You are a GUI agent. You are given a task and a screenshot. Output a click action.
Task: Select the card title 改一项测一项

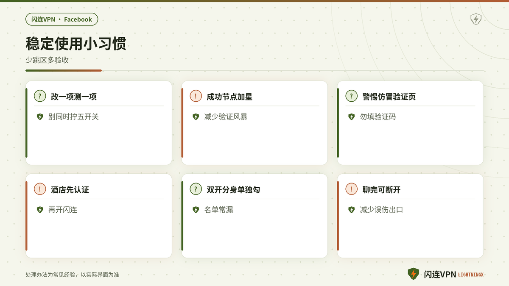coord(74,97)
